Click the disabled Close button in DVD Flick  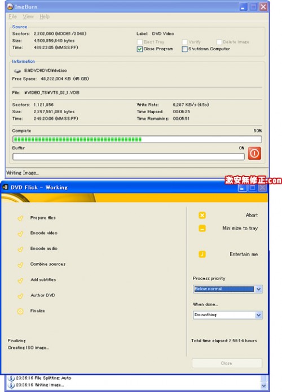pyautogui.click(x=227, y=363)
